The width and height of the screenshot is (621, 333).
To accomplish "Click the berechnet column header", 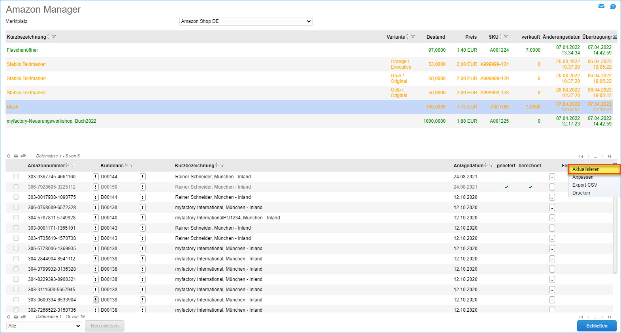I will (x=530, y=166).
